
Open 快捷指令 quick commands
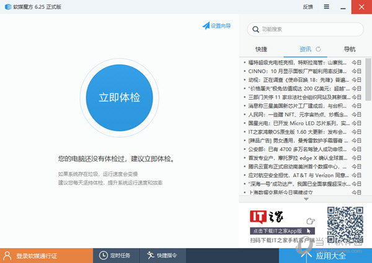[x=162, y=256]
